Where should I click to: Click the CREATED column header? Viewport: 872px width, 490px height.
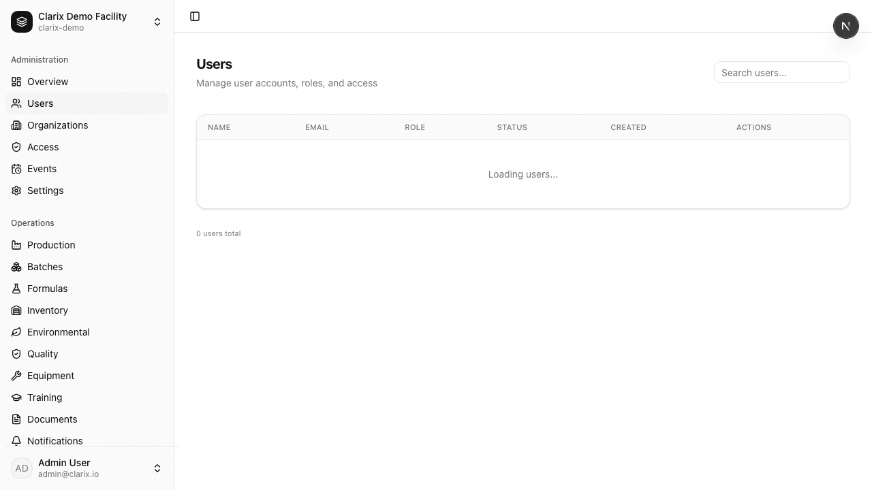pos(628,127)
